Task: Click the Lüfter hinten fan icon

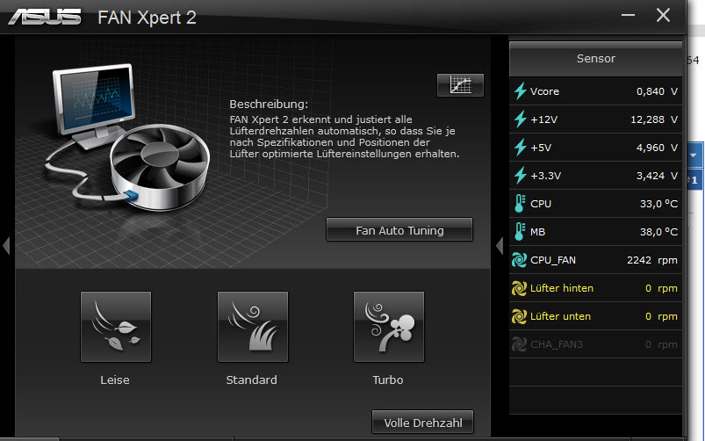Action: coord(519,288)
